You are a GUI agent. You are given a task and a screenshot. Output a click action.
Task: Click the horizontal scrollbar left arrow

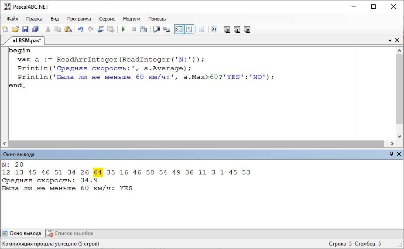(x=4, y=143)
